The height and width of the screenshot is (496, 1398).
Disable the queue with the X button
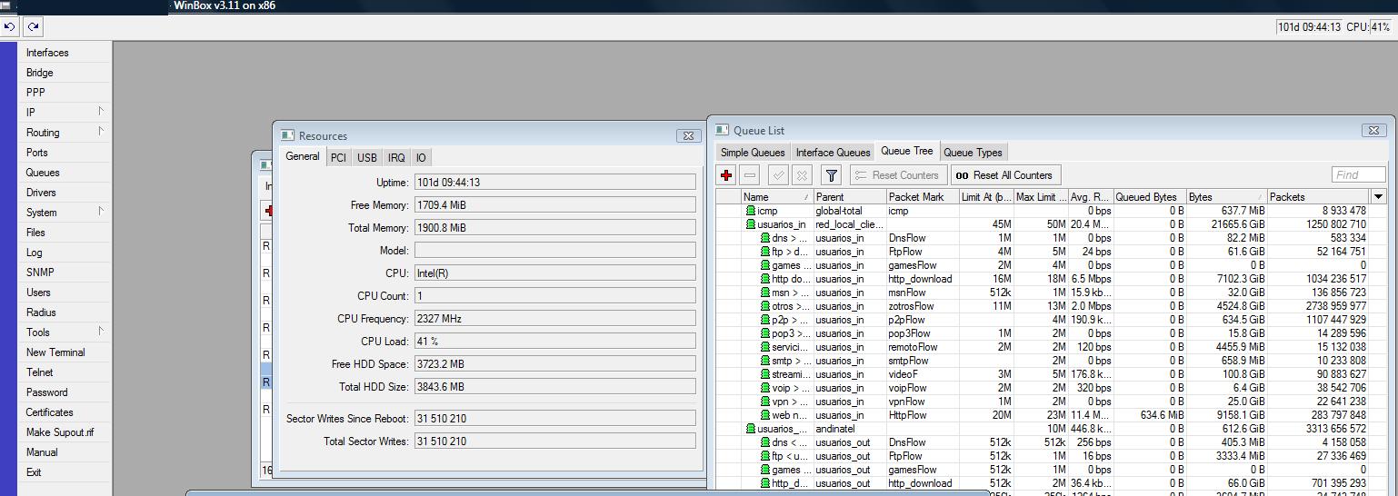[x=802, y=175]
